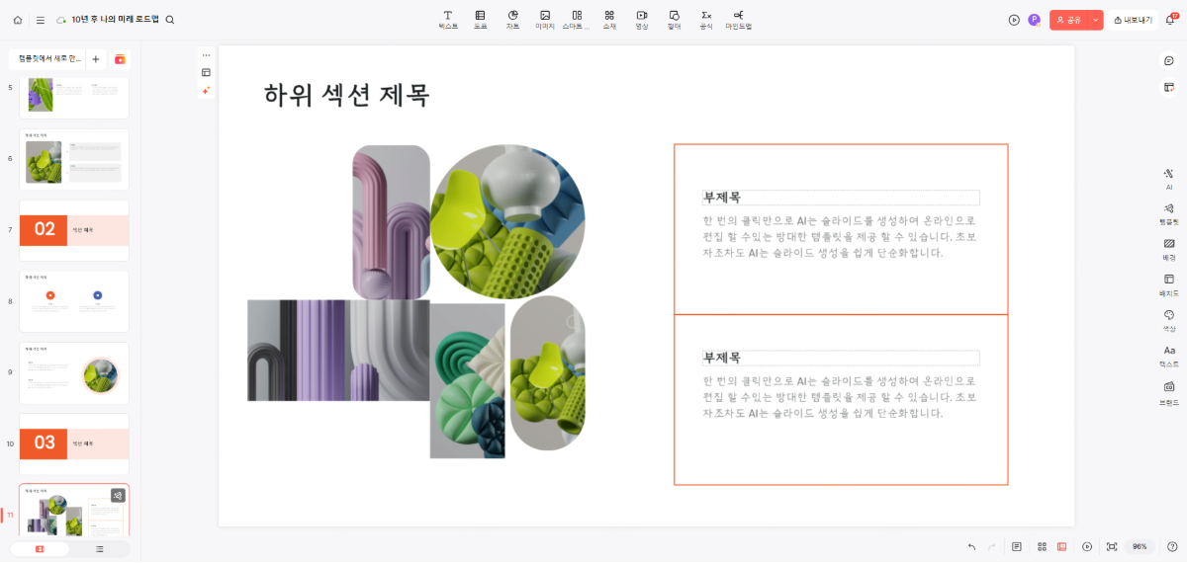Open the slide layout panel icon
This screenshot has height=563, width=1187.
pyautogui.click(x=1168, y=88)
